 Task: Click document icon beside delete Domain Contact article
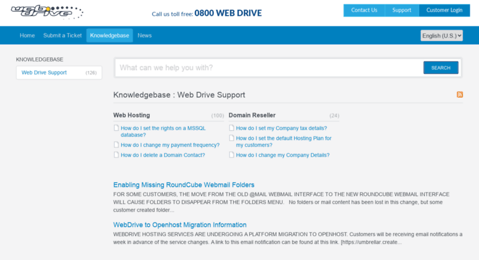(x=116, y=155)
